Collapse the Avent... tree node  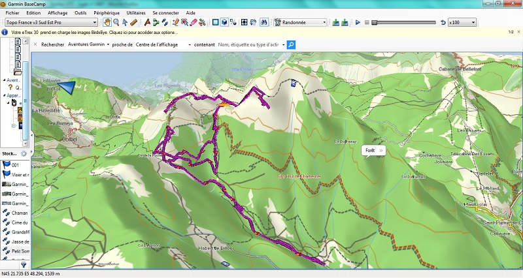(x=5, y=80)
